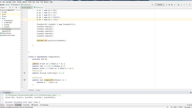192x108 pixels.
Task: Open the Build menu
Action: (30, 2)
